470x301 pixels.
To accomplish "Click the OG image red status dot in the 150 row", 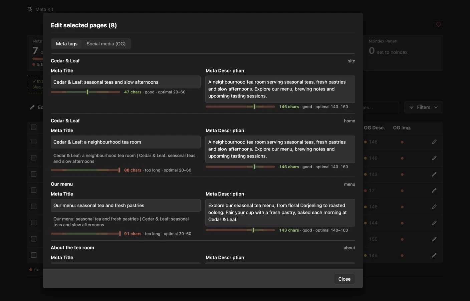I will coord(402,239).
